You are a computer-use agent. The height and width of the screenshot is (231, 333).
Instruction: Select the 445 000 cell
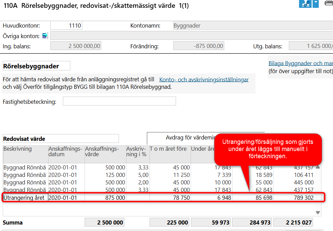[x=294, y=182]
